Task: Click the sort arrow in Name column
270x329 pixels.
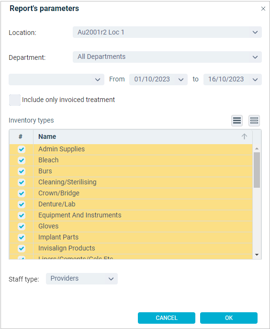Action: point(244,136)
